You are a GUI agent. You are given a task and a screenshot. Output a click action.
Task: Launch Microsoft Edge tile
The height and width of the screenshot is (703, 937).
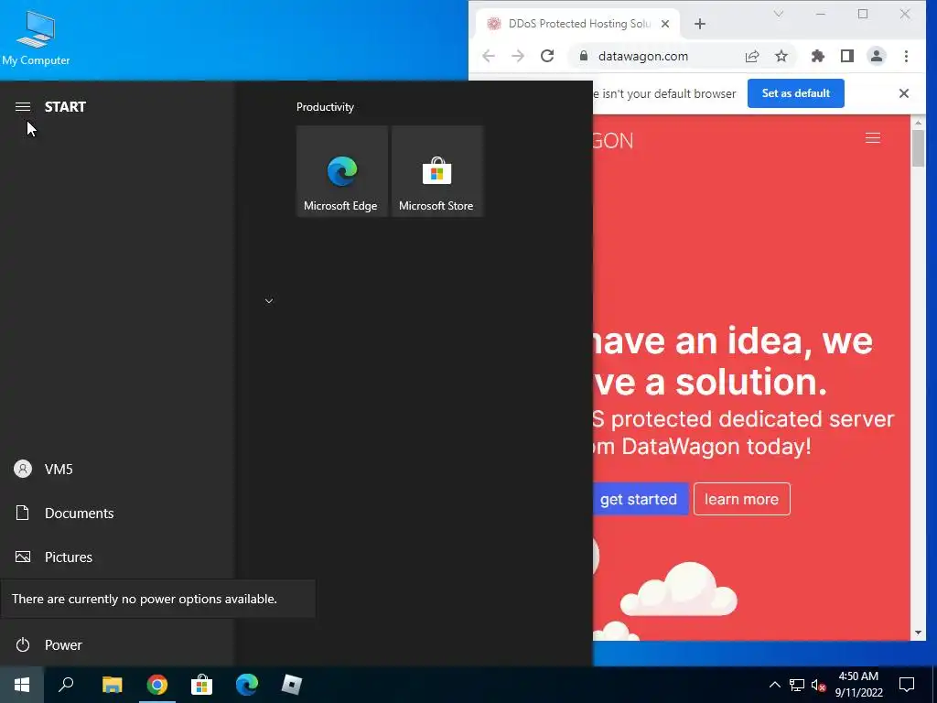342,171
